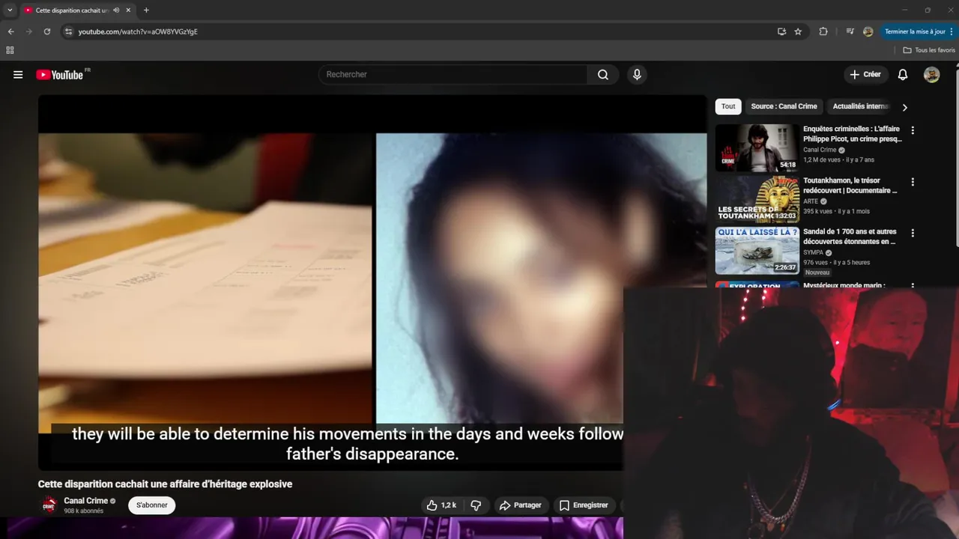Click the Enregistrer save button
The image size is (959, 539).
coord(584,505)
